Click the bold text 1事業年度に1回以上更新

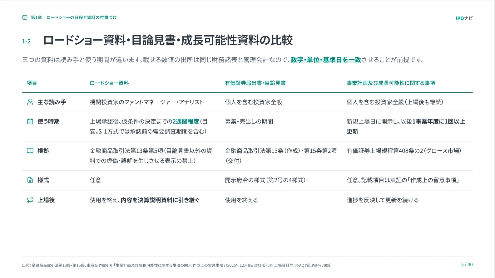click(406, 126)
